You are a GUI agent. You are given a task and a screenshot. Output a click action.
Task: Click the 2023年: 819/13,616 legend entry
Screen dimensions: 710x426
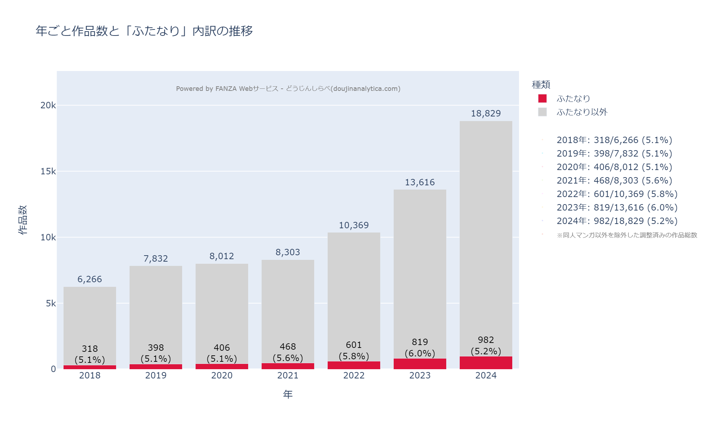[617, 207]
